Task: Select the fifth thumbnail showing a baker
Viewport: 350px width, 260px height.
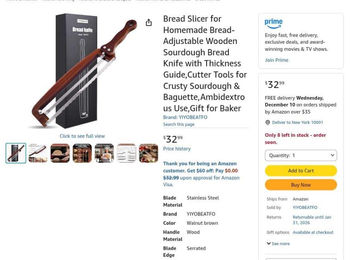Action: point(104,153)
